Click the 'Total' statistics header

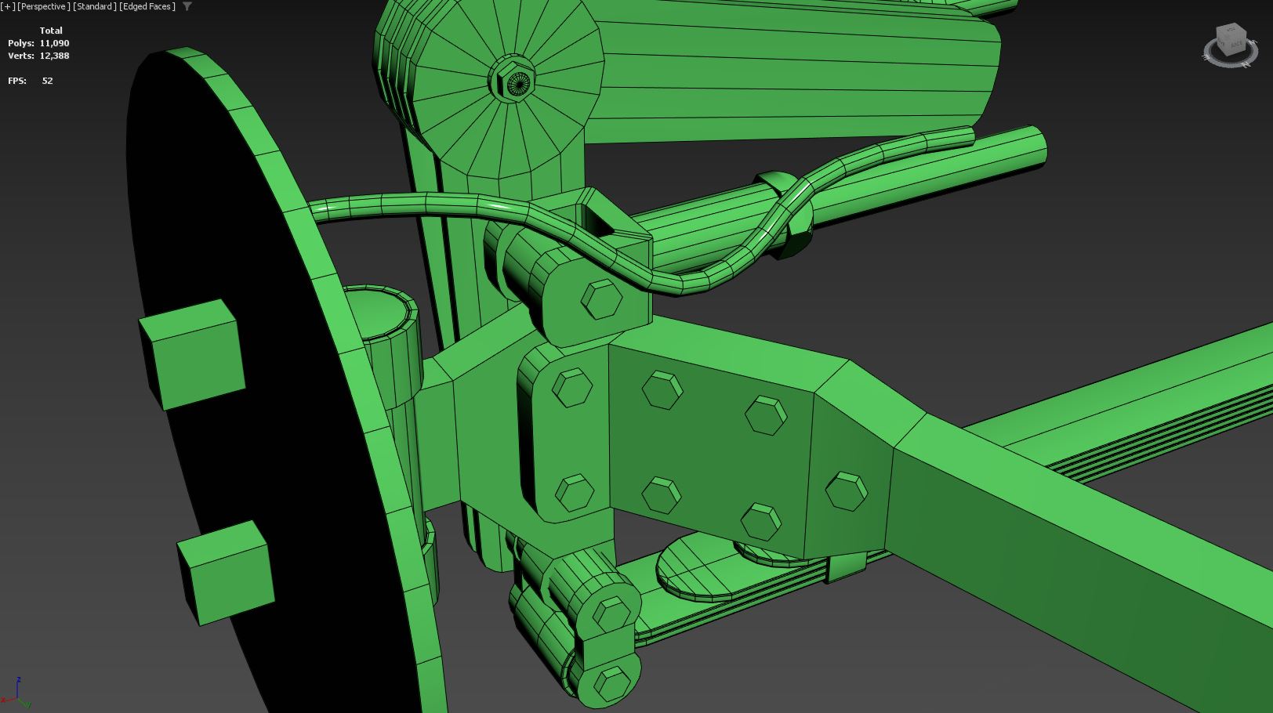coord(51,31)
